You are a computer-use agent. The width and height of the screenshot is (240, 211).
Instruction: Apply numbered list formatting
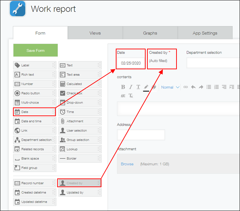tap(216, 87)
